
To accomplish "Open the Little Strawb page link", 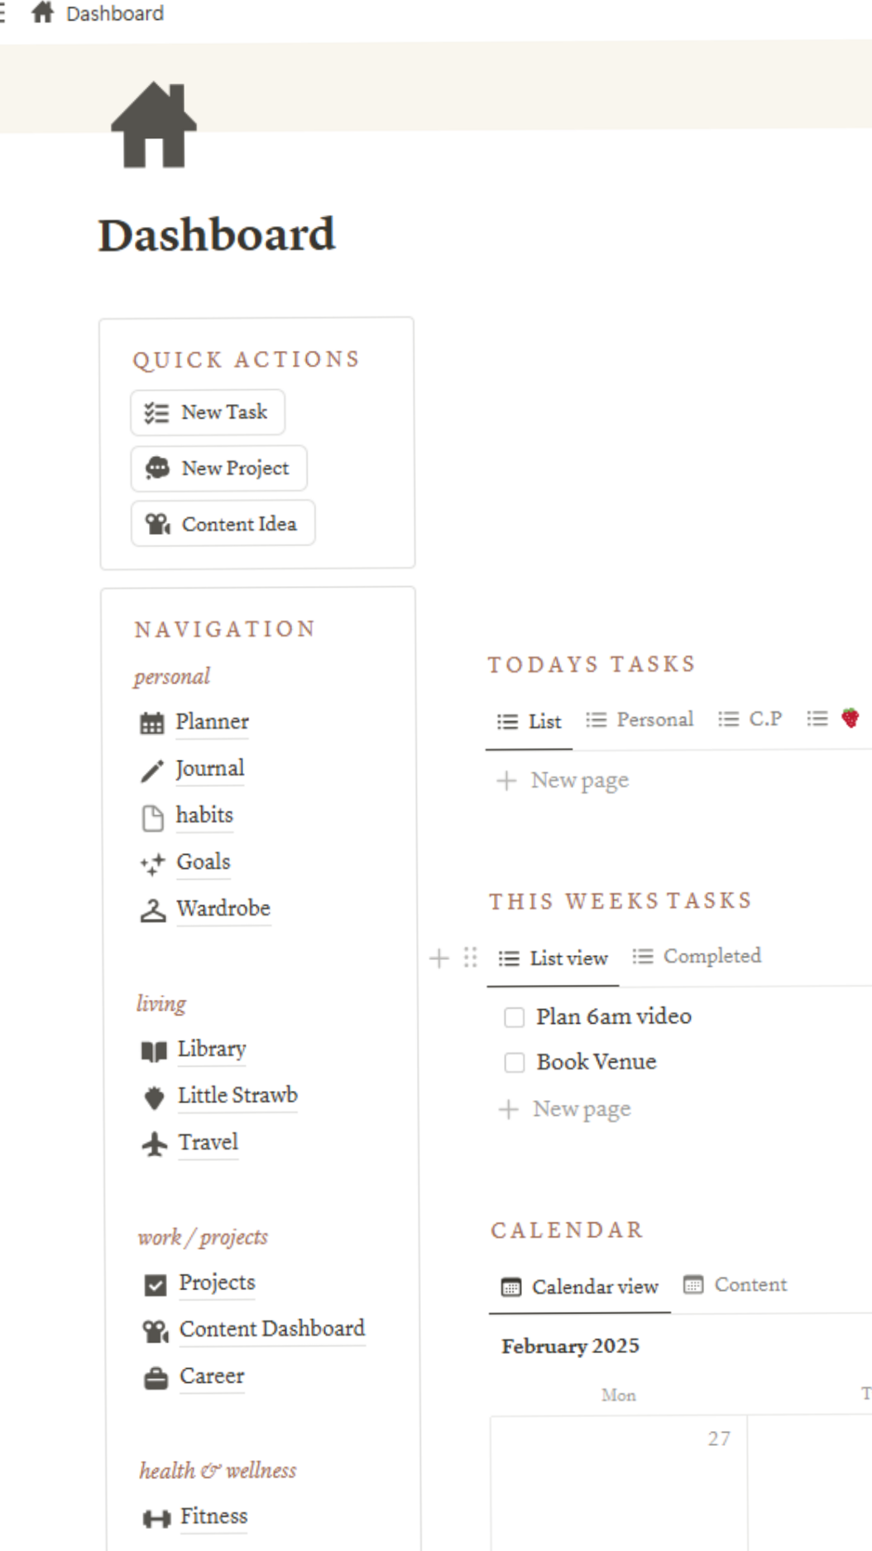I will [x=237, y=1095].
